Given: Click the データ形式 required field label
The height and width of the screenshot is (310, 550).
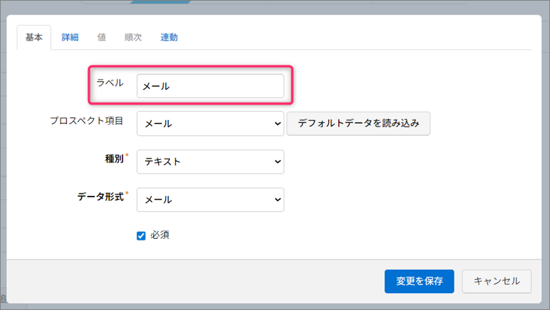Looking at the screenshot, I should [100, 197].
